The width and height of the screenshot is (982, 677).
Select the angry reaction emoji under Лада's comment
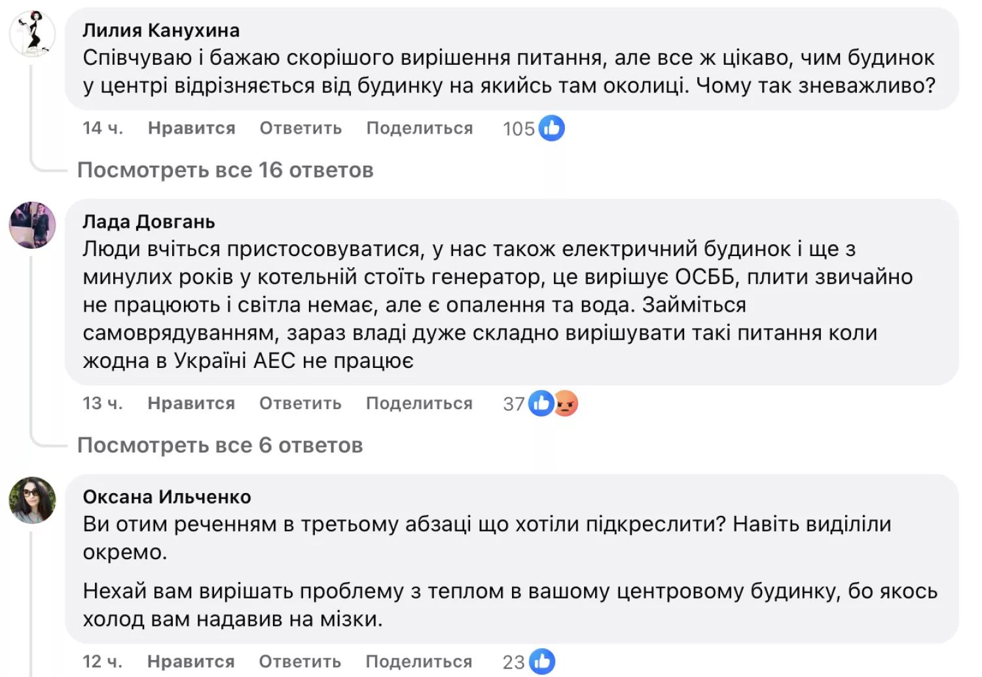pos(566,403)
